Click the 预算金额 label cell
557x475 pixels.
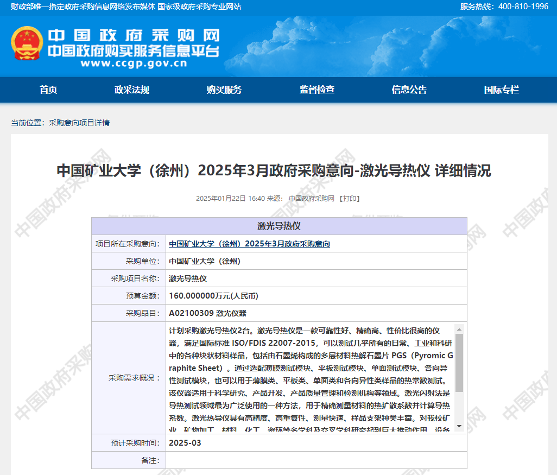(129, 296)
